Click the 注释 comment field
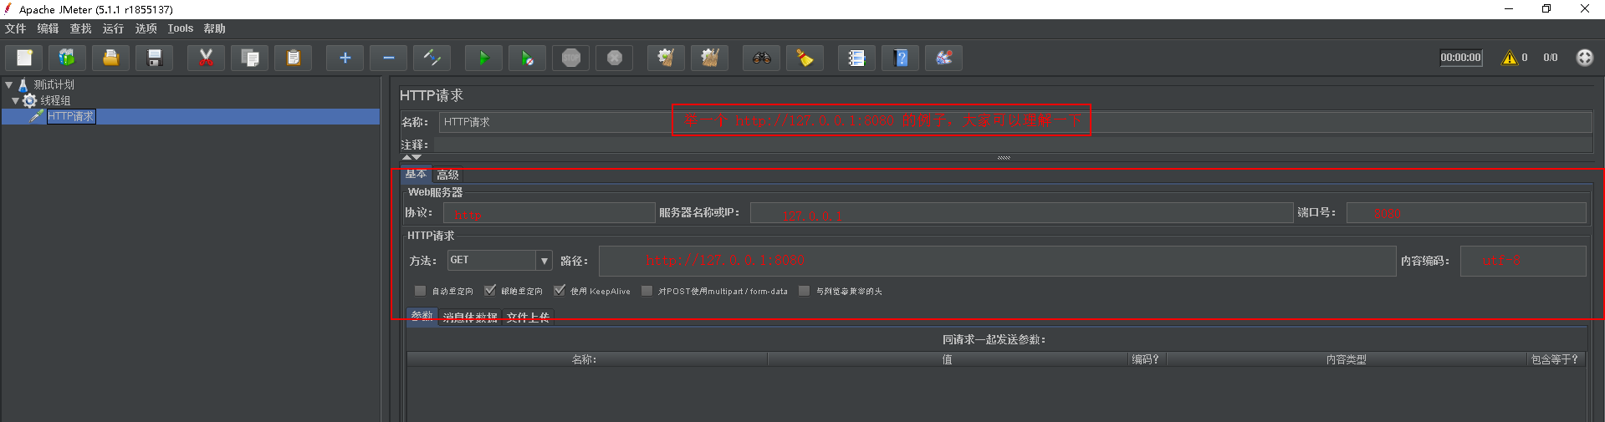This screenshot has height=422, width=1605. (x=1015, y=145)
